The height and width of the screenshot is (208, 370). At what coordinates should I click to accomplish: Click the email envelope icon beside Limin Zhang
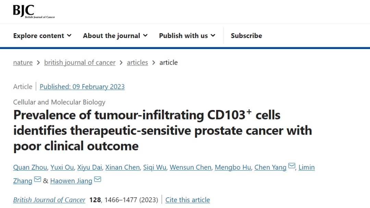click(x=38, y=179)
